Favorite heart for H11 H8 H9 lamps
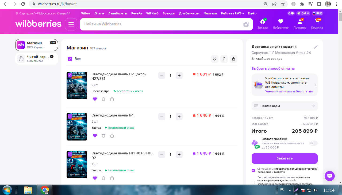Viewport: 342px width, 195px height. pos(95,178)
